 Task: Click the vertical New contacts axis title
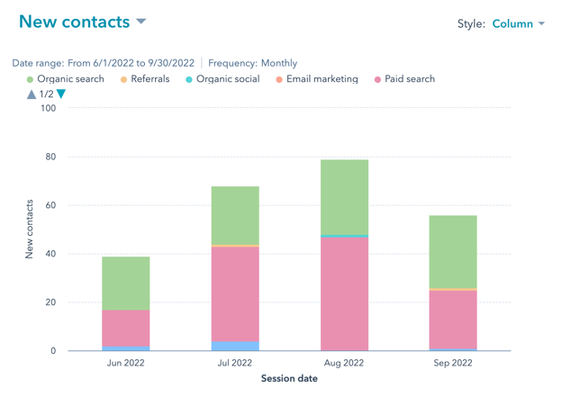(x=29, y=229)
